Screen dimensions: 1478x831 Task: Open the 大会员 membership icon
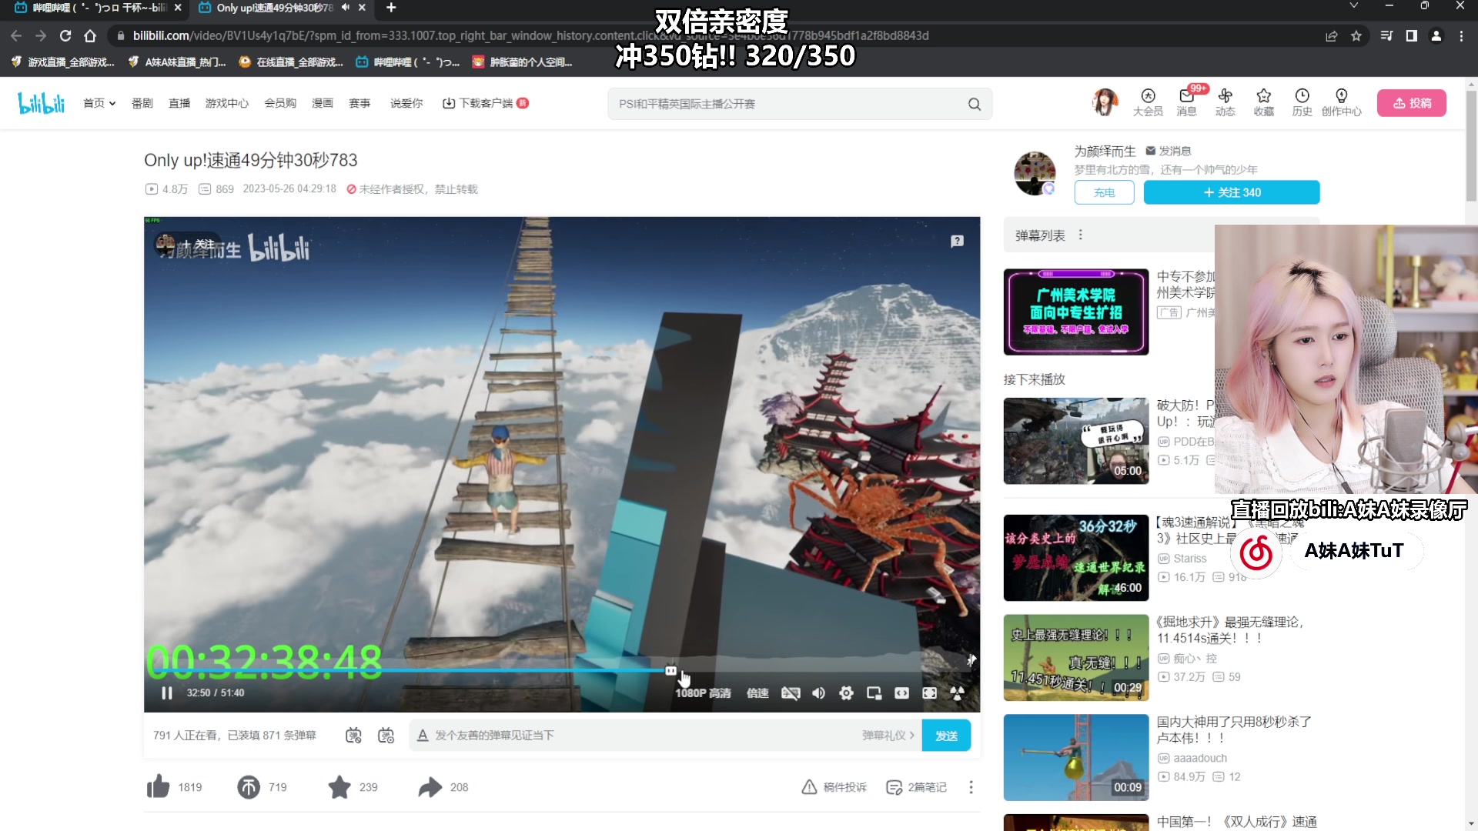1148,102
